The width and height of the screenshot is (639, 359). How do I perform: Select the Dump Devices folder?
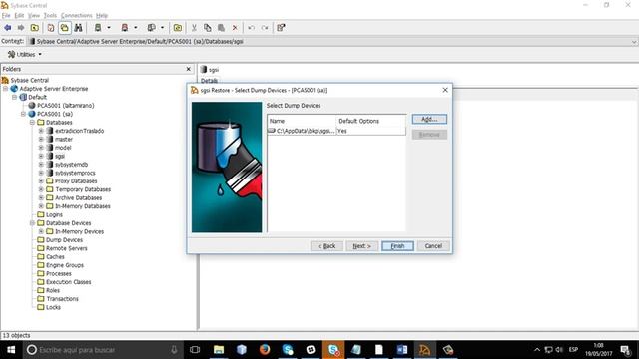64,240
